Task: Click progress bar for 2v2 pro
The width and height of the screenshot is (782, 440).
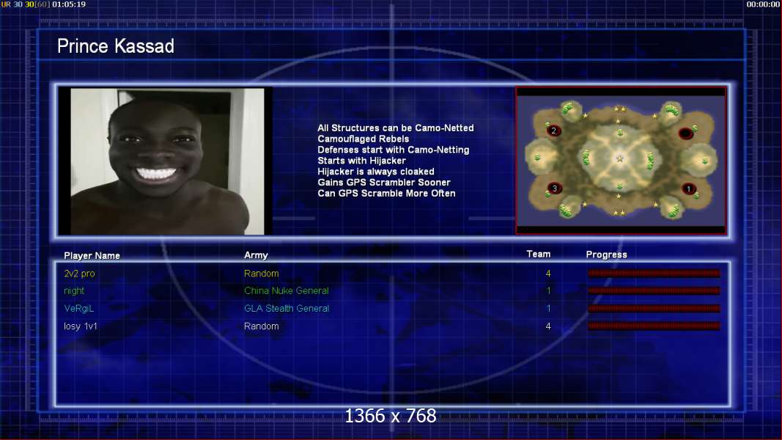Action: 654,273
